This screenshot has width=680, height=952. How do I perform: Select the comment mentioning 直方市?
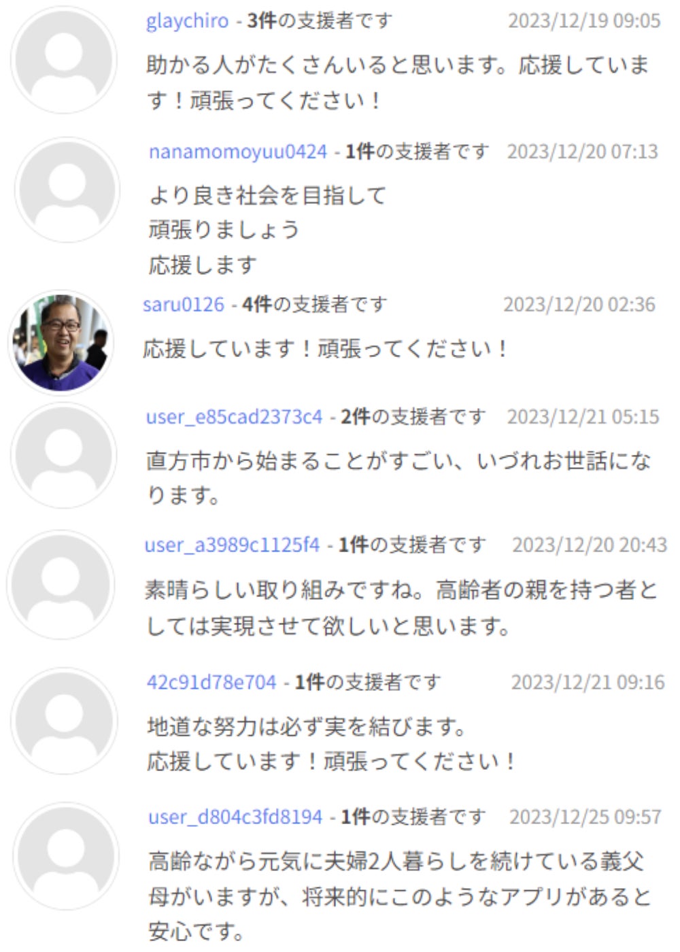(x=398, y=478)
